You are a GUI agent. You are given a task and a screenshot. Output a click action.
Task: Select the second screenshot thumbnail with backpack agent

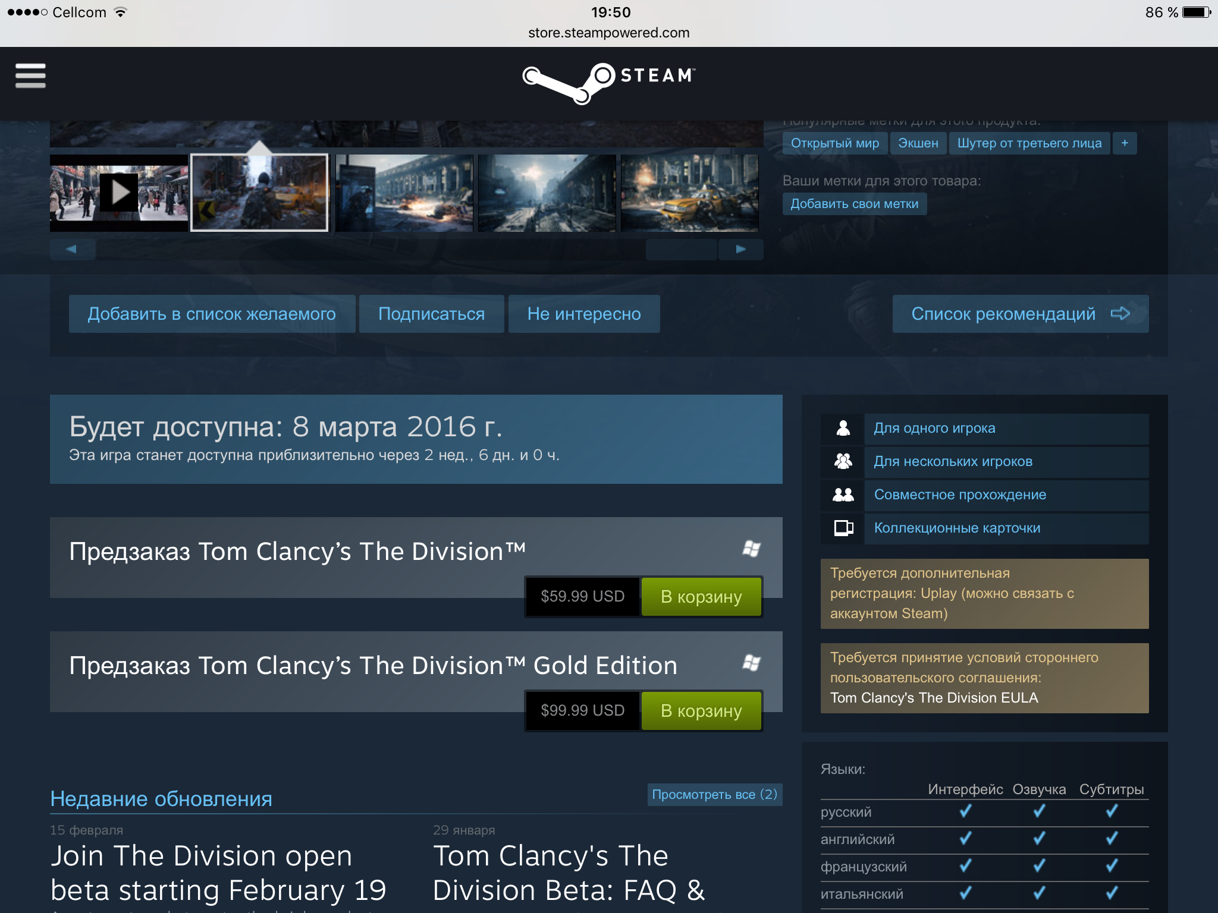[x=259, y=193]
